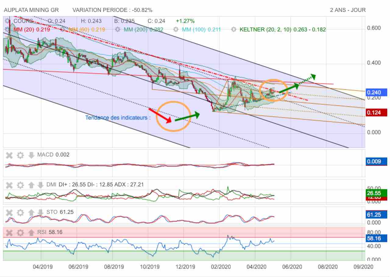390x277 pixels.
Task: Move the MACD panel down
Action: coord(31,155)
